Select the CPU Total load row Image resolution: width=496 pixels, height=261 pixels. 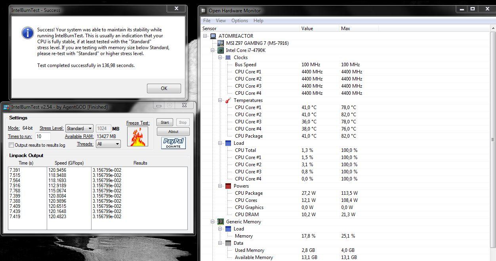click(x=345, y=150)
